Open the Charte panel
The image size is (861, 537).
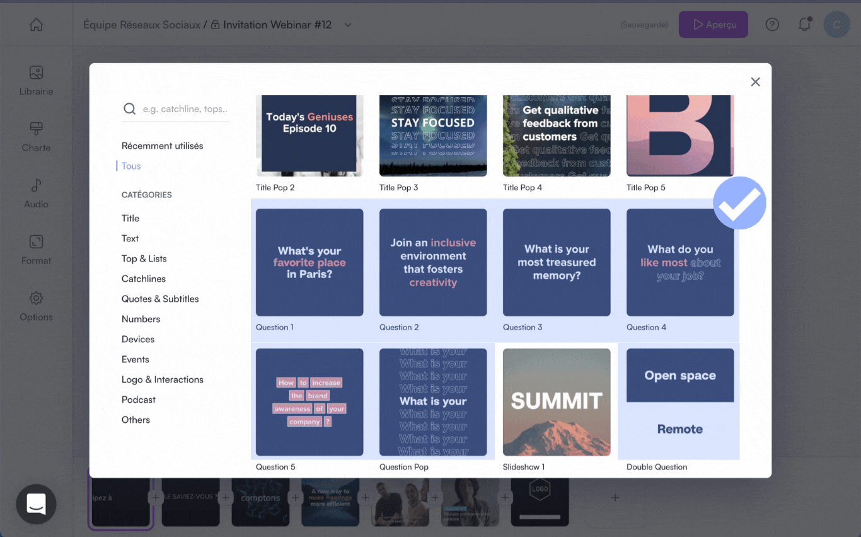(36, 137)
